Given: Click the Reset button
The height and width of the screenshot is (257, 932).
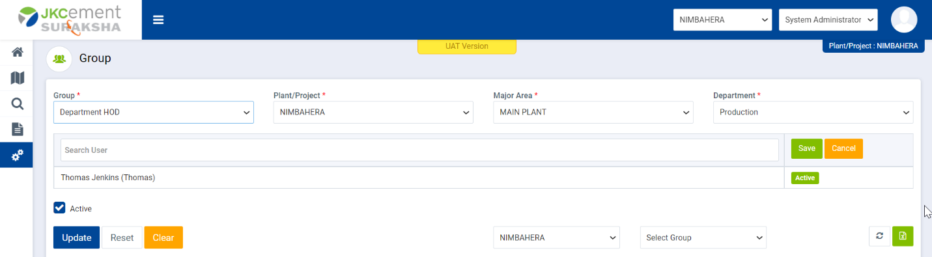Looking at the screenshot, I should (x=122, y=237).
